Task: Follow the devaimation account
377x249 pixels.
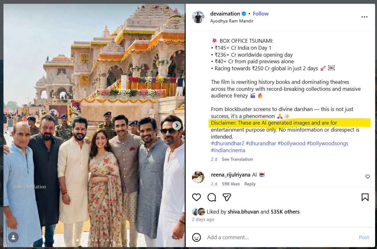Action: [260, 14]
